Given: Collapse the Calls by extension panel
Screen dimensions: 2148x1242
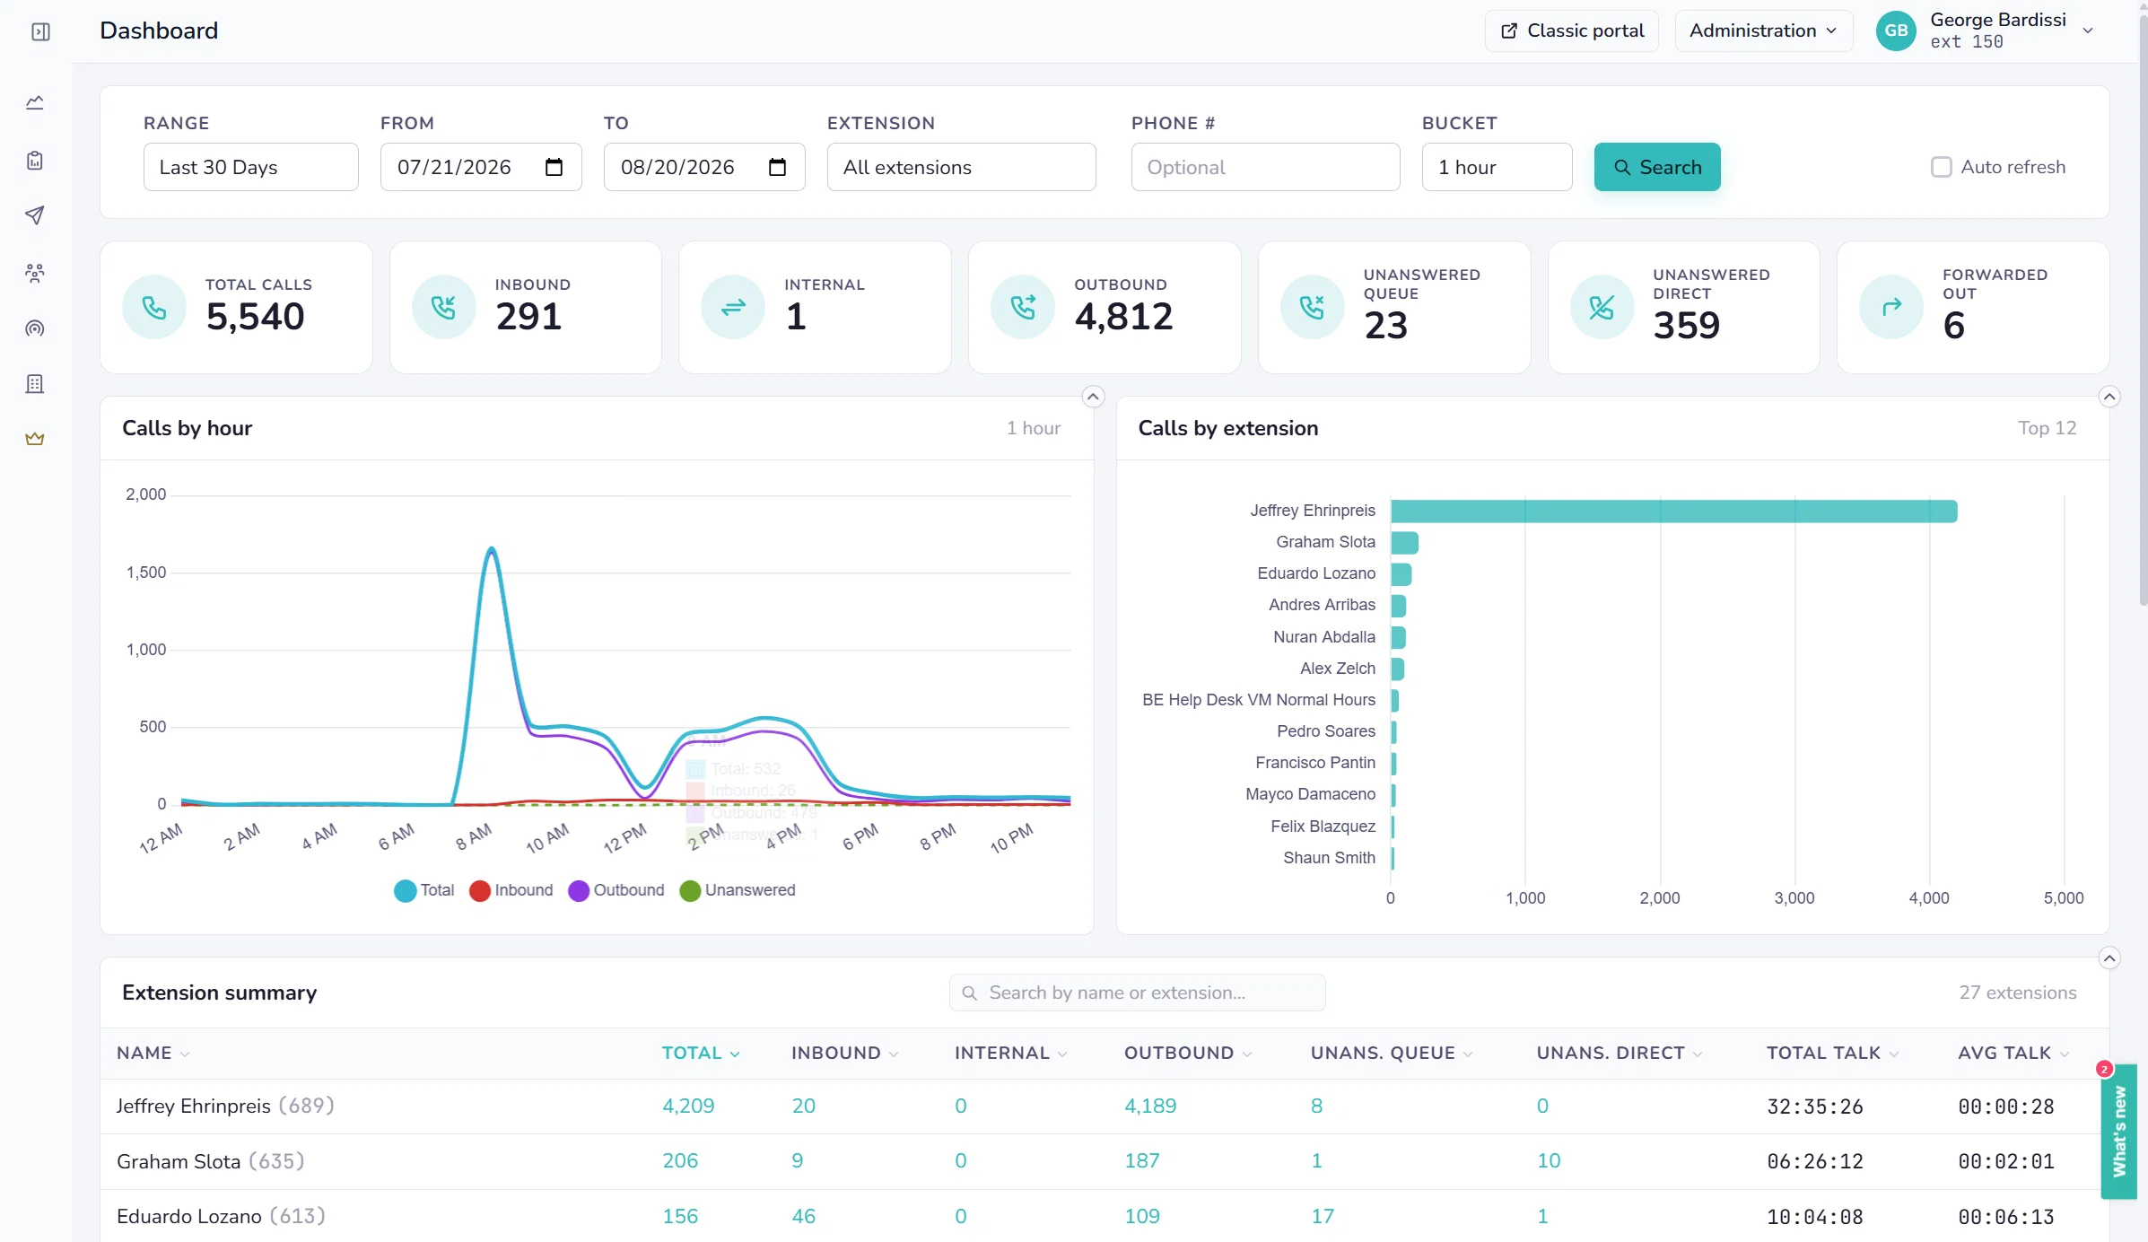Looking at the screenshot, I should click(x=2109, y=397).
